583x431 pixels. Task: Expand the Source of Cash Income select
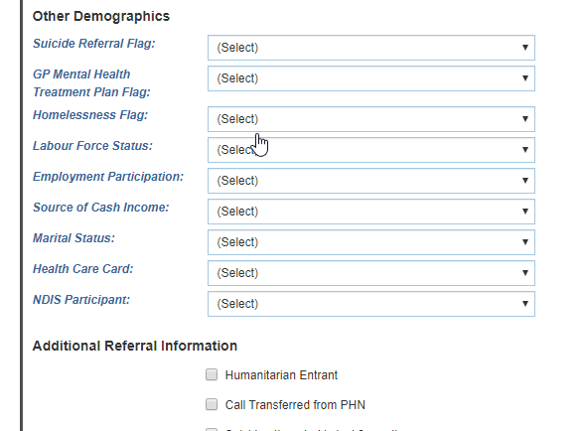371,212
